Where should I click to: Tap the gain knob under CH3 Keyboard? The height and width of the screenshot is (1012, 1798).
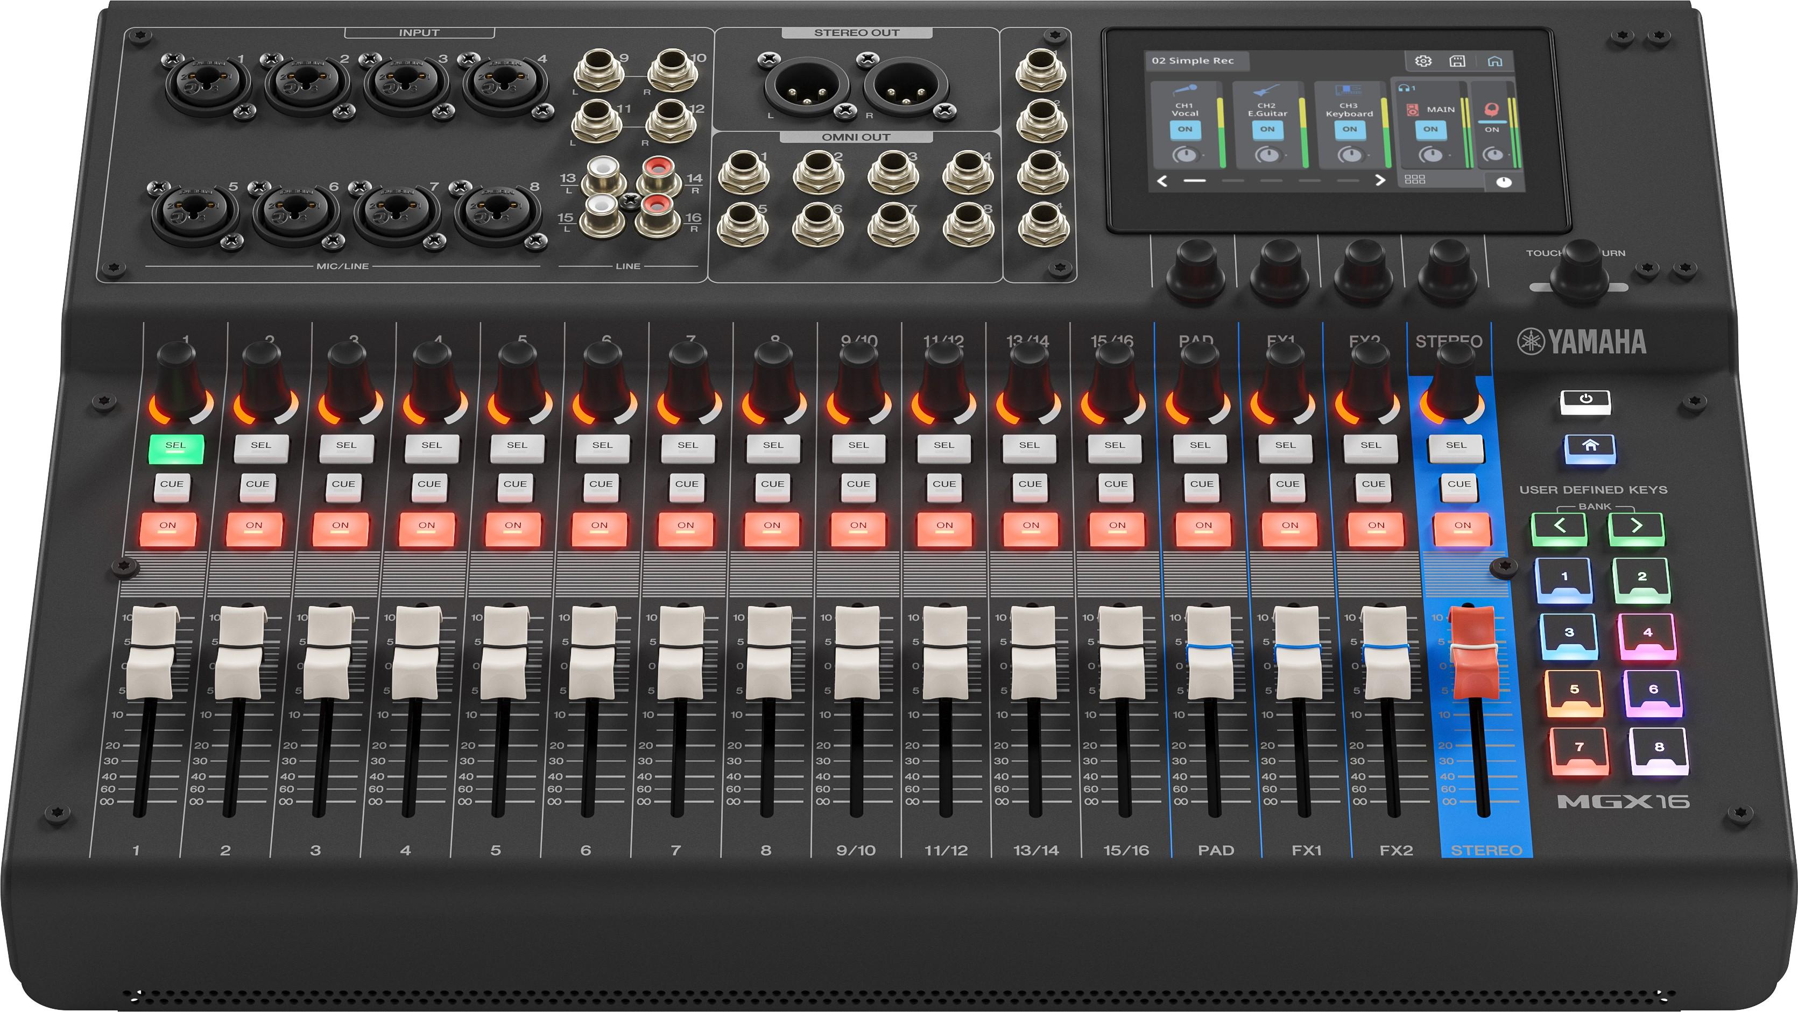click(1352, 155)
